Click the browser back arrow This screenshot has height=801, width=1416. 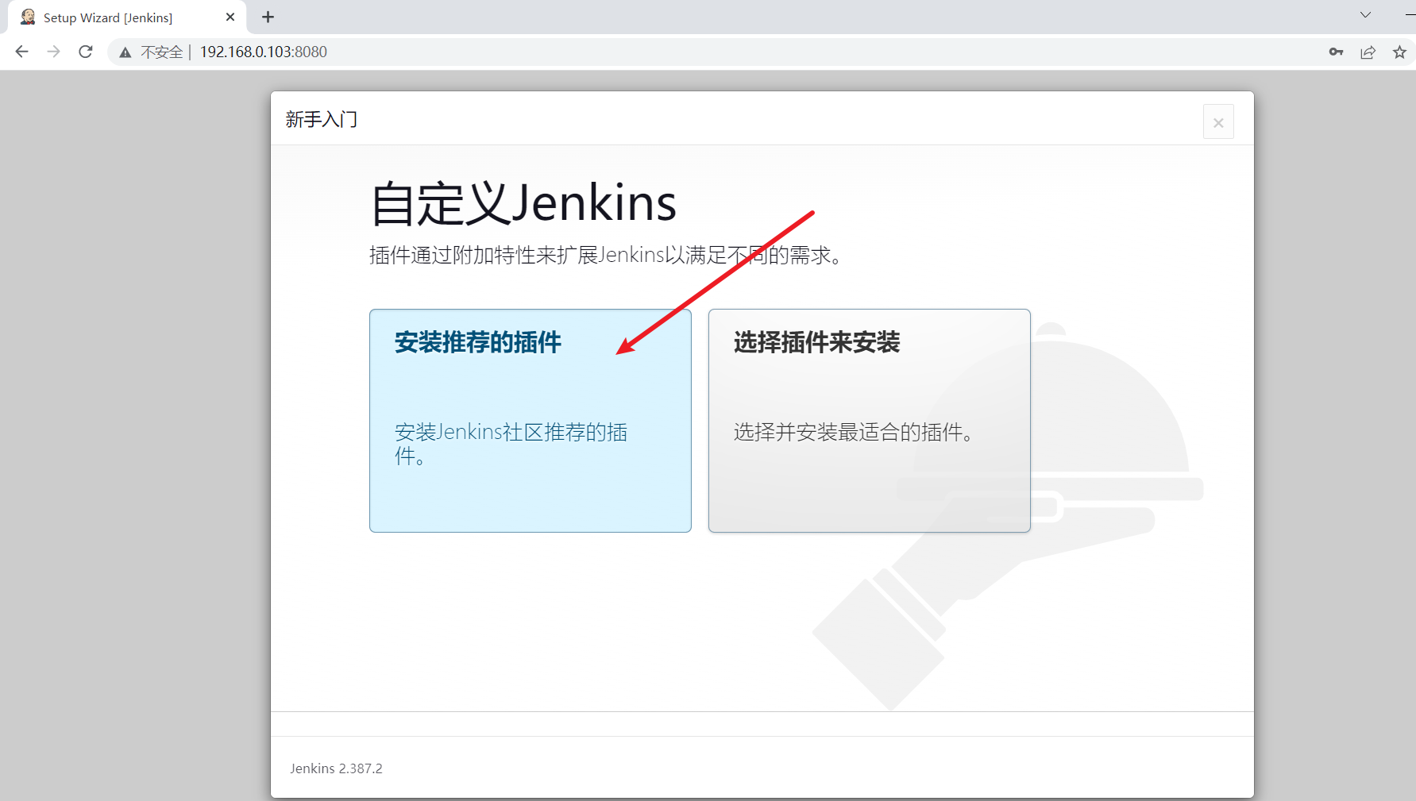(x=21, y=52)
